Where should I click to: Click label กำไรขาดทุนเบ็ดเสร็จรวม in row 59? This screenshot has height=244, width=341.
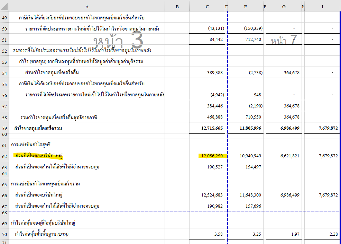click(38, 128)
